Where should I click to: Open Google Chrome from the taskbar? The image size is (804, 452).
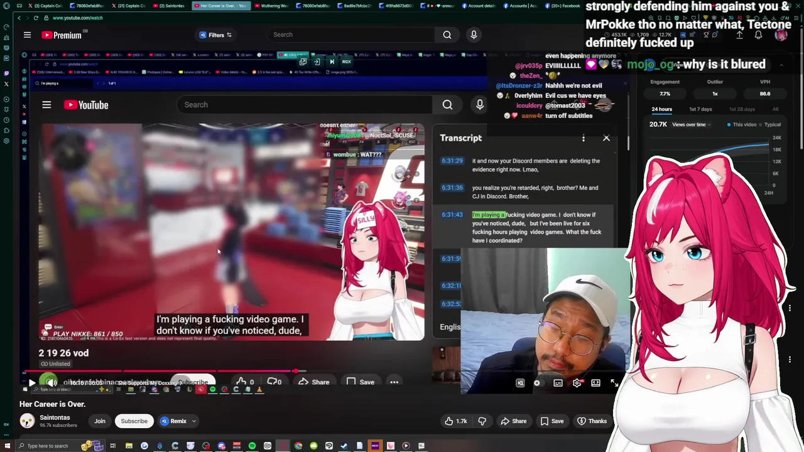click(298, 446)
